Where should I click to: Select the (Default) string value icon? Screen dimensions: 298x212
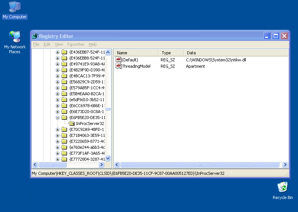click(118, 60)
